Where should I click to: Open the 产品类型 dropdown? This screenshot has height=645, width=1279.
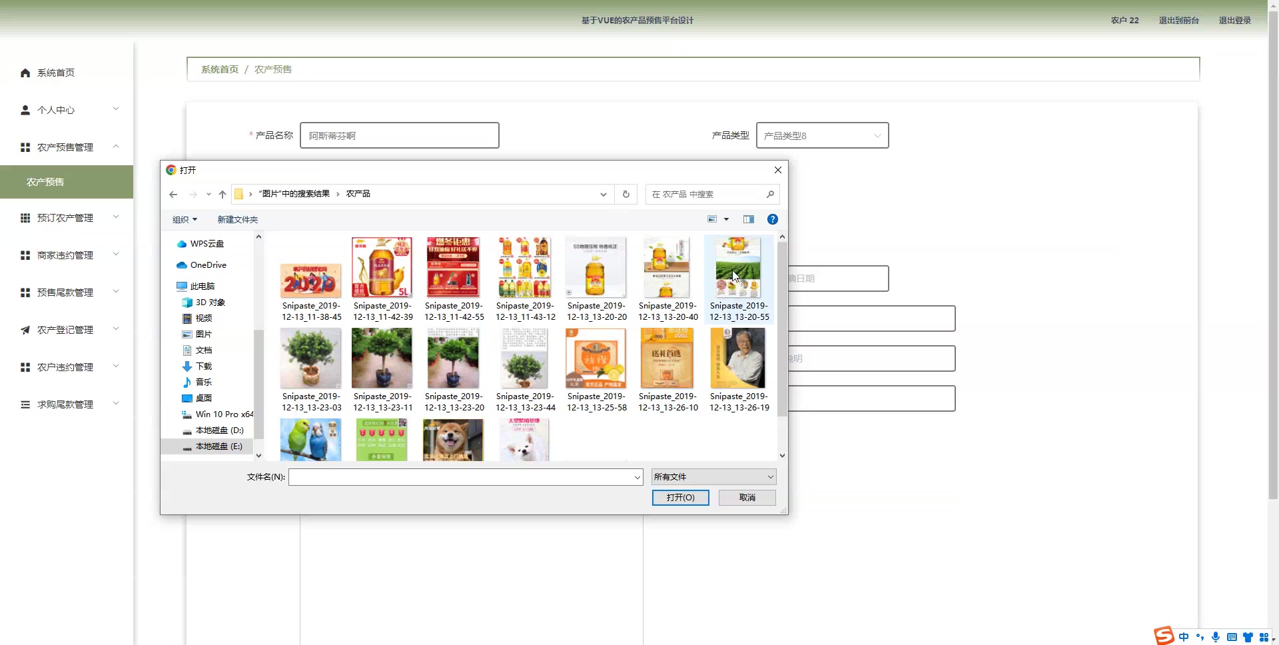click(822, 135)
